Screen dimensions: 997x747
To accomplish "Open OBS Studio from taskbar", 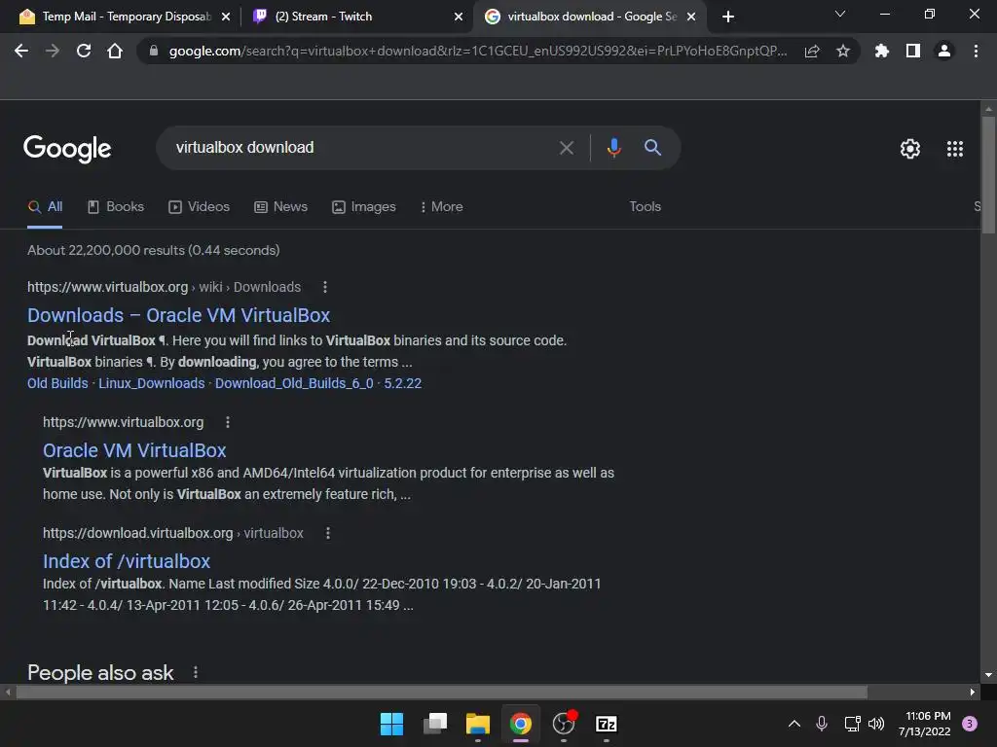I will click(x=564, y=724).
